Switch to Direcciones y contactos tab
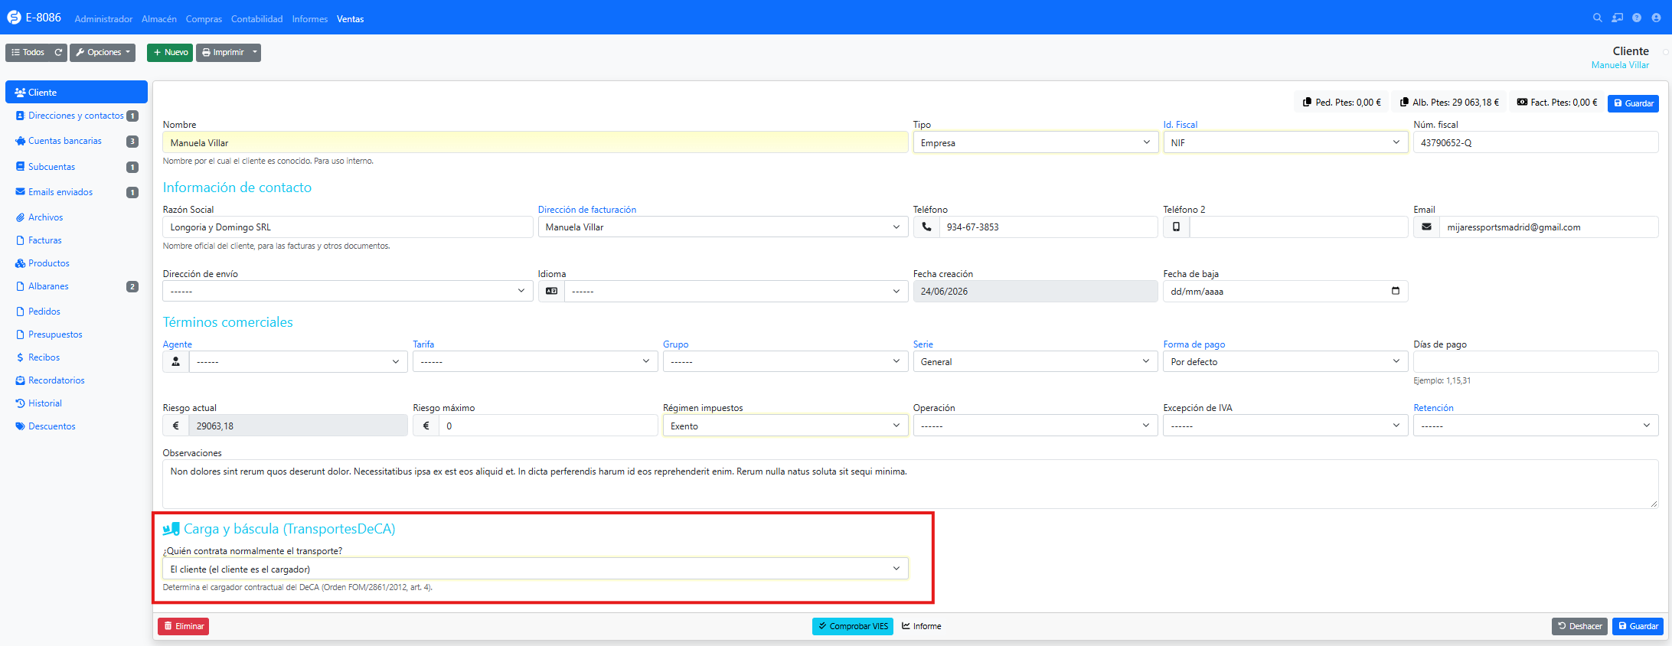 (77, 116)
